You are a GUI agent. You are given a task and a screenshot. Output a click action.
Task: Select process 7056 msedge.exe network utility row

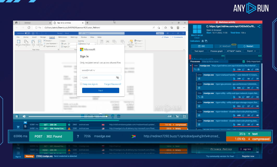pyautogui.click(x=228, y=95)
